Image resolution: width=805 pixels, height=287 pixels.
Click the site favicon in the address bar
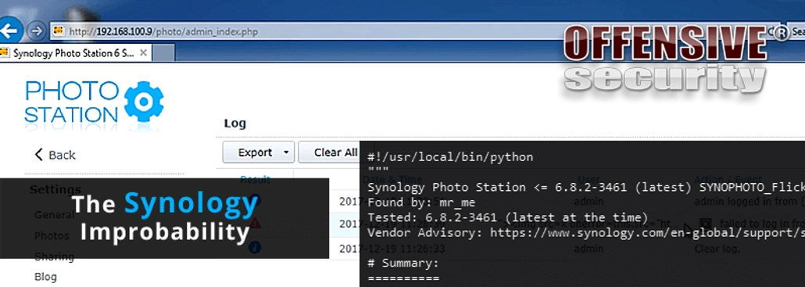click(x=59, y=31)
